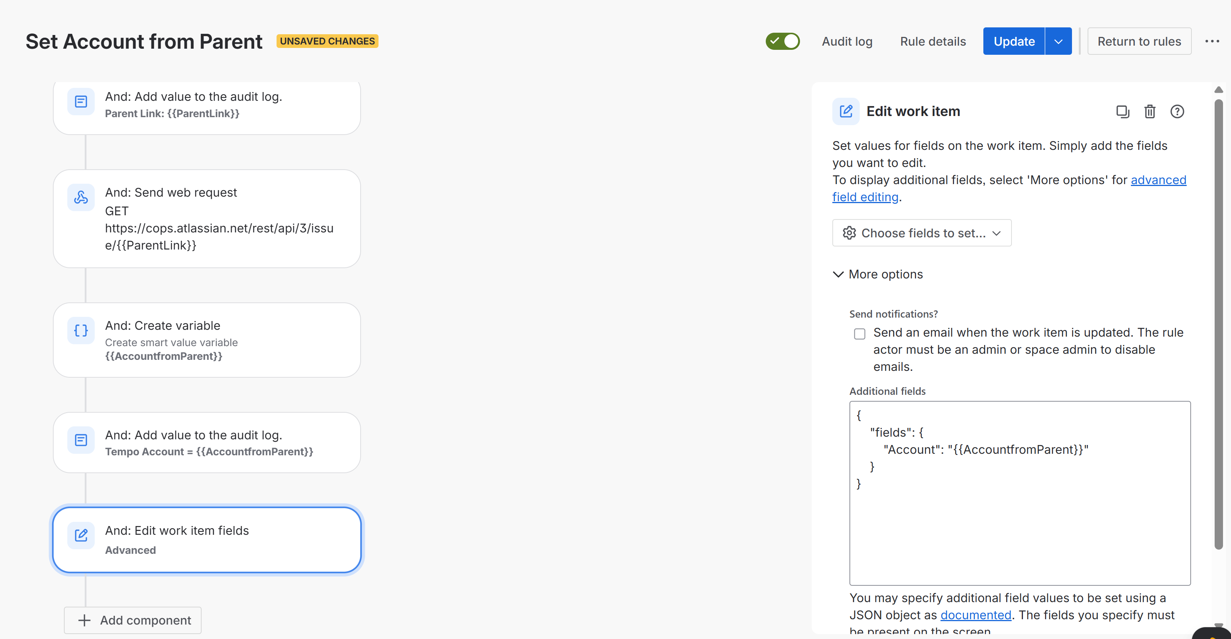Click the Return to rules button
1231x639 pixels.
coord(1139,41)
